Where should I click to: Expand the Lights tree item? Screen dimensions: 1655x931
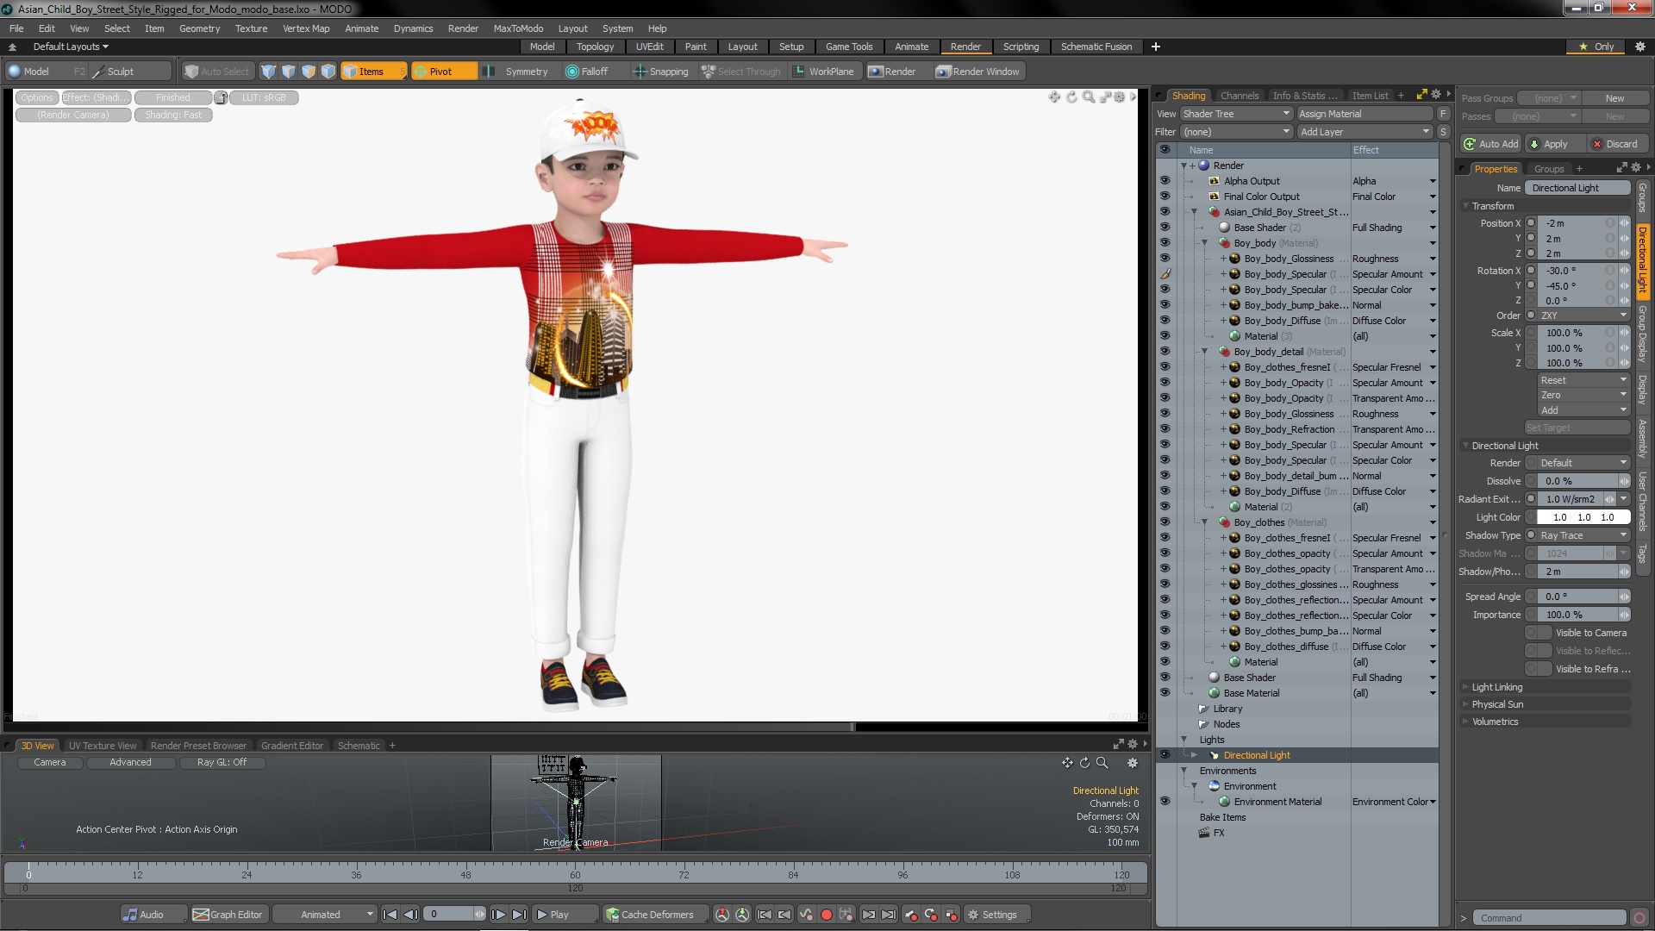point(1182,739)
